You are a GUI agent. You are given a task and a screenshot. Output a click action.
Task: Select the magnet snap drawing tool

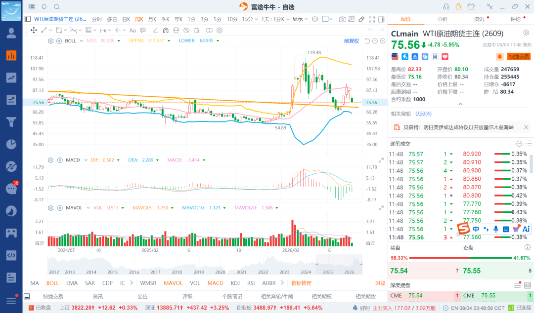(x=166, y=30)
